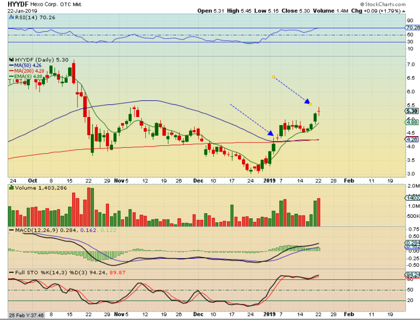Click the MA(50) 4.26 legend entry
Viewport: 420px width, 320px height.
click(x=26, y=65)
